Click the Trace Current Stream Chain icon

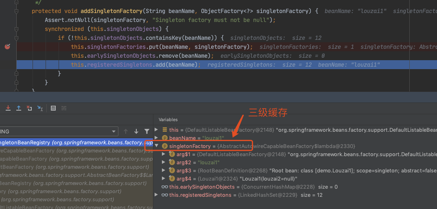64,108
